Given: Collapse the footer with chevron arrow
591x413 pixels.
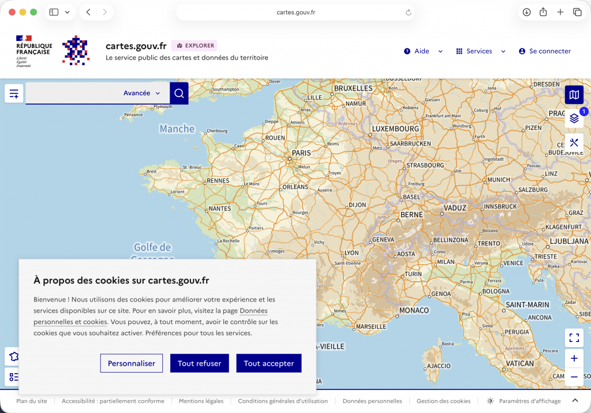Looking at the screenshot, I should pos(575,400).
